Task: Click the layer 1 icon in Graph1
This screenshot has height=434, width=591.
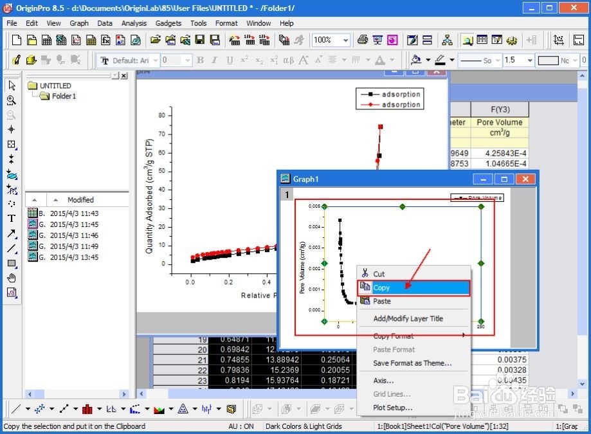Action: (x=287, y=194)
